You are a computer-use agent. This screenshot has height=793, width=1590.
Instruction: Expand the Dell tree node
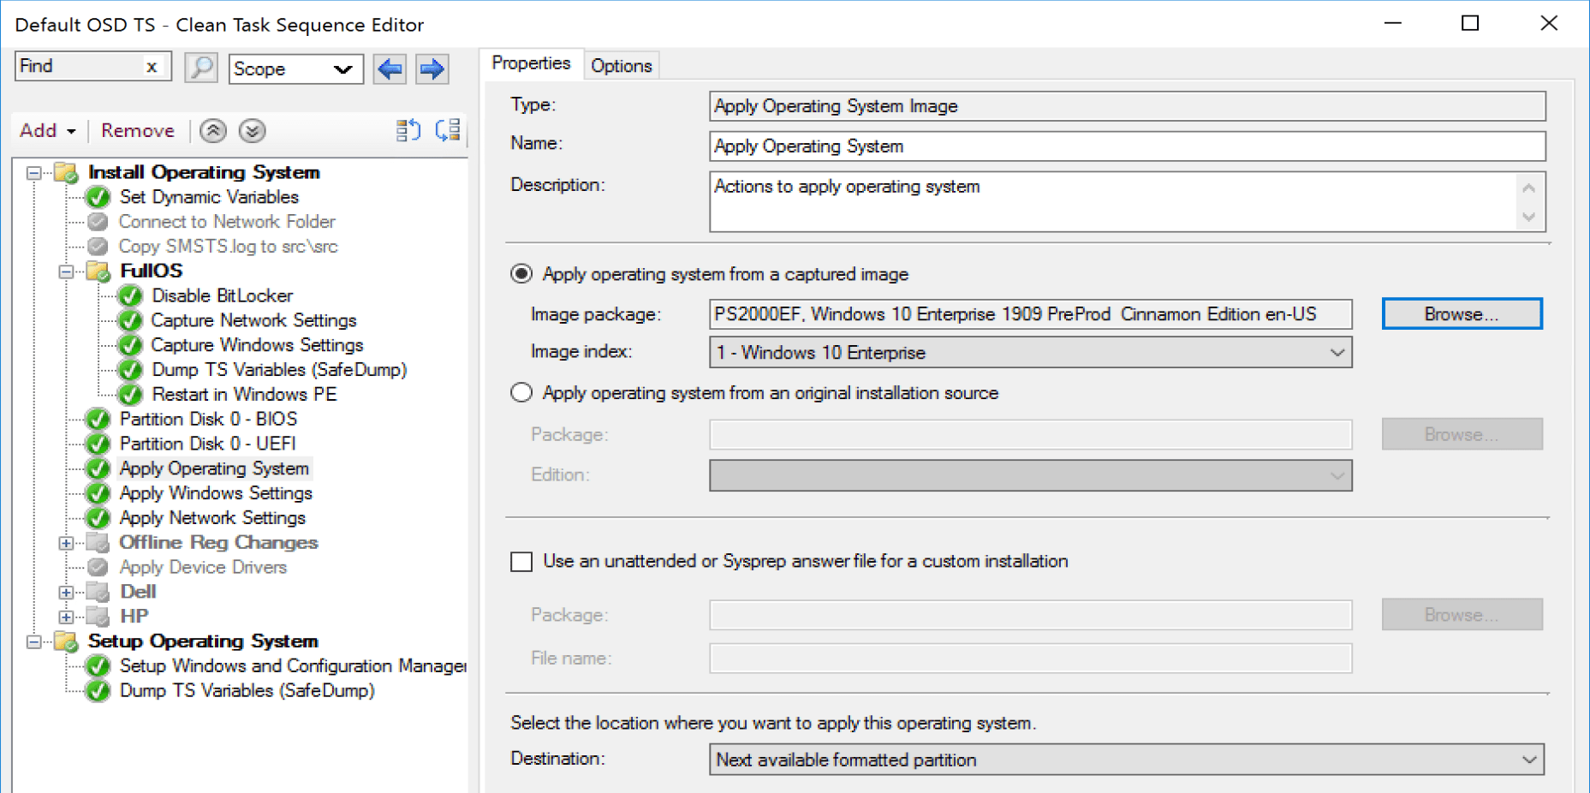pos(67,591)
